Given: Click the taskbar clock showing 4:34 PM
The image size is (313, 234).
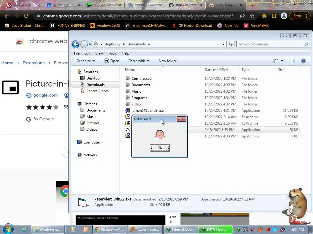Looking at the screenshot, I should [297, 230].
